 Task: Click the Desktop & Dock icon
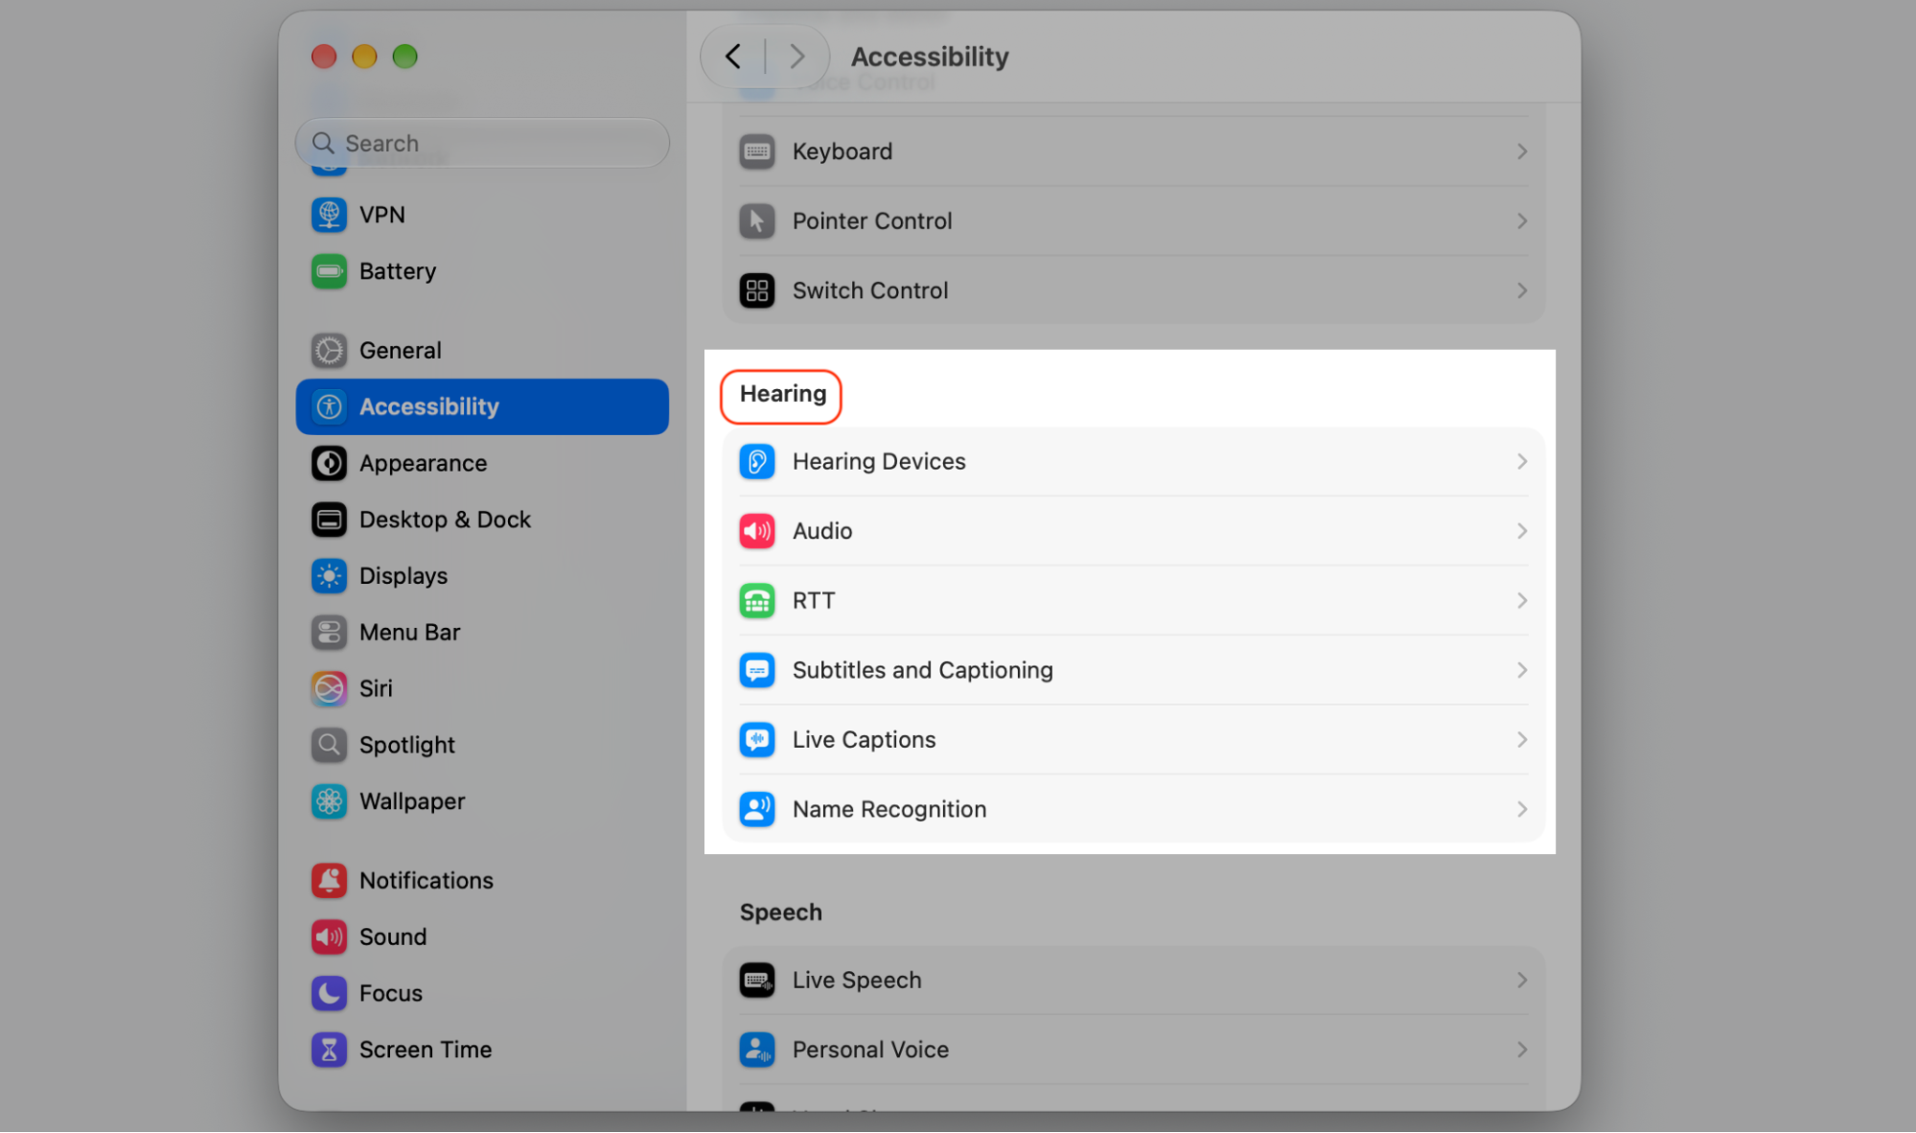329,520
